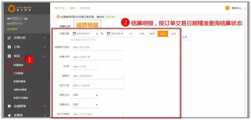Screen dimensions: 251x120
Task: Collapse the 报表 sidebar section chevron
Action: coord(45,56)
